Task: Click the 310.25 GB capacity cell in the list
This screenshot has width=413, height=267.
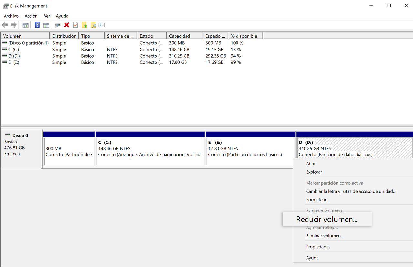Action: tap(179, 56)
